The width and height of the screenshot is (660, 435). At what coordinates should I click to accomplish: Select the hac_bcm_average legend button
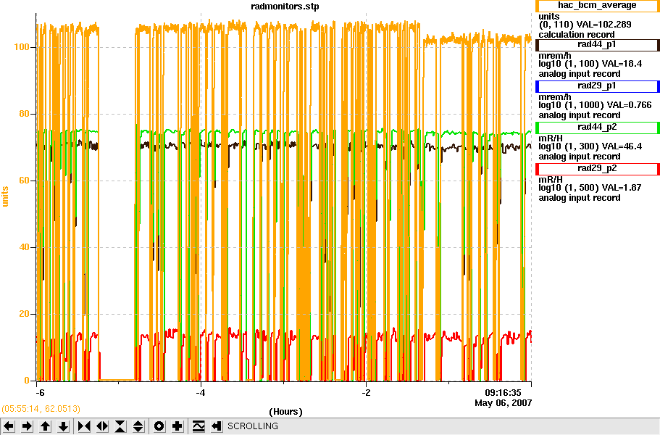click(x=597, y=6)
